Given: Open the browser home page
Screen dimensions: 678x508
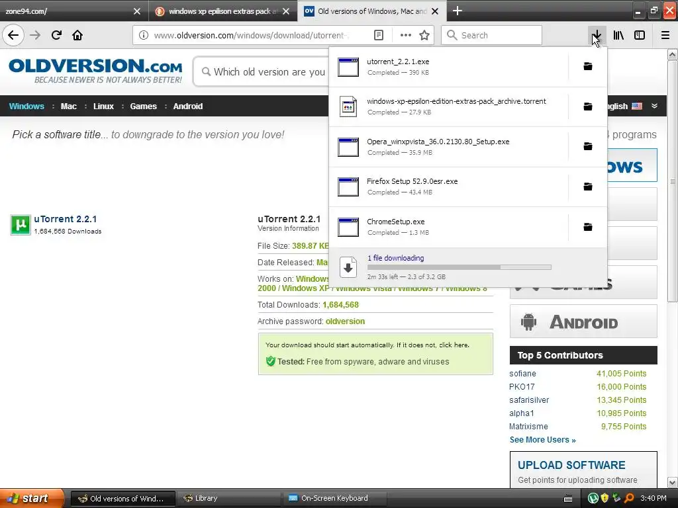Looking at the screenshot, I should pyautogui.click(x=77, y=35).
